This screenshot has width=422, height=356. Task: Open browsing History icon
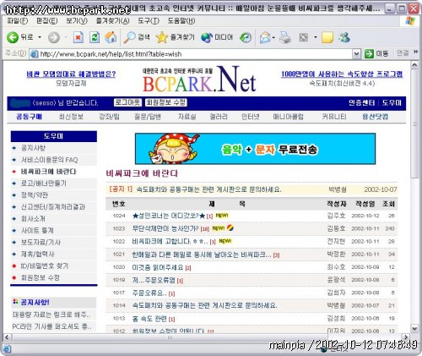click(x=246, y=37)
